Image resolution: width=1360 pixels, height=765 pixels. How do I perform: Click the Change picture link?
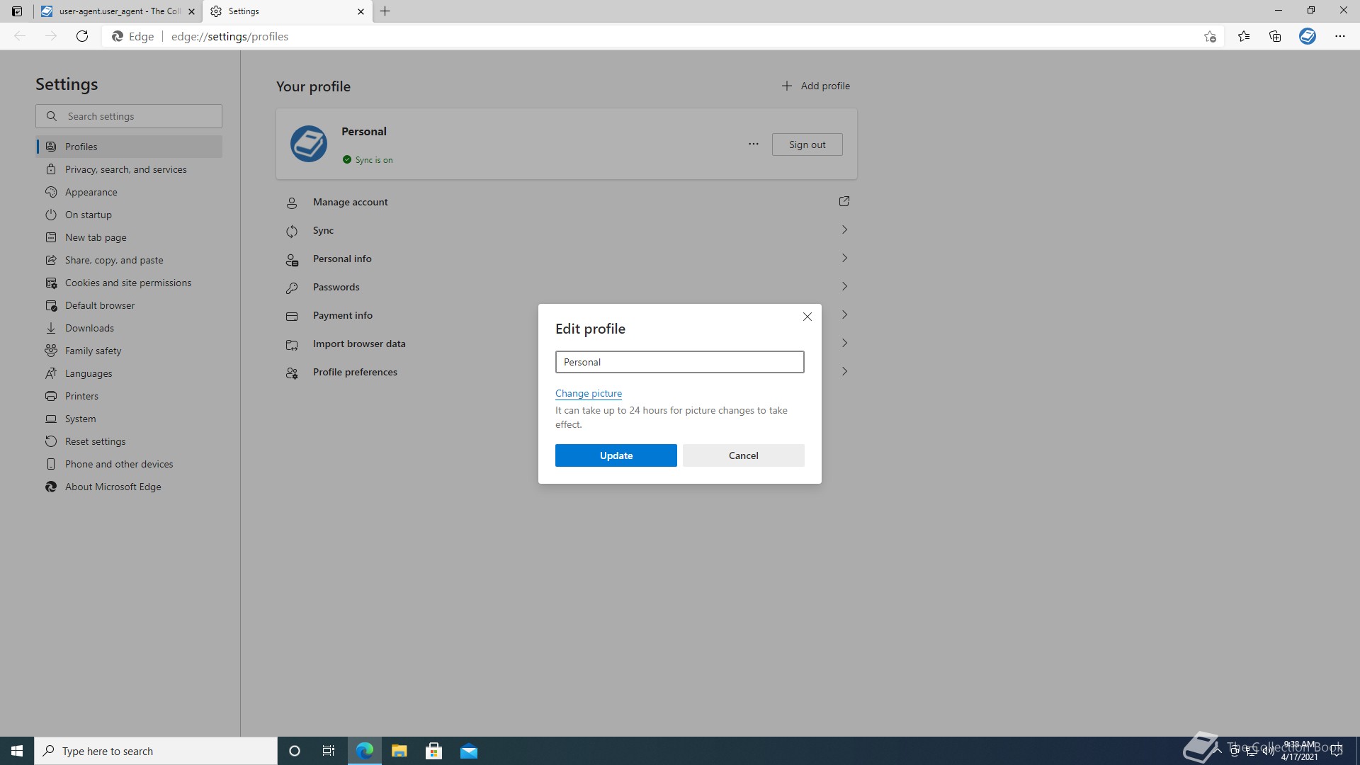coord(588,393)
